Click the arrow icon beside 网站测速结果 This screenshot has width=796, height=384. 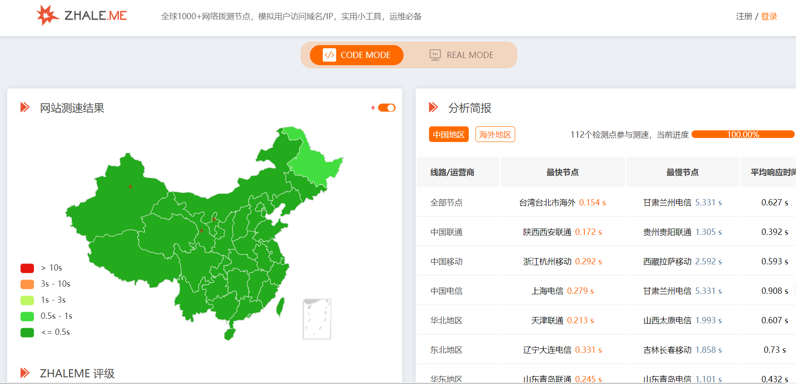click(x=25, y=108)
